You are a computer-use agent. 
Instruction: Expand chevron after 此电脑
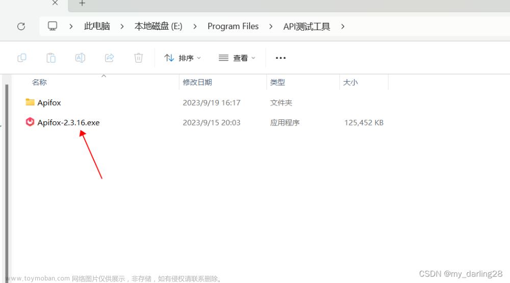122,27
